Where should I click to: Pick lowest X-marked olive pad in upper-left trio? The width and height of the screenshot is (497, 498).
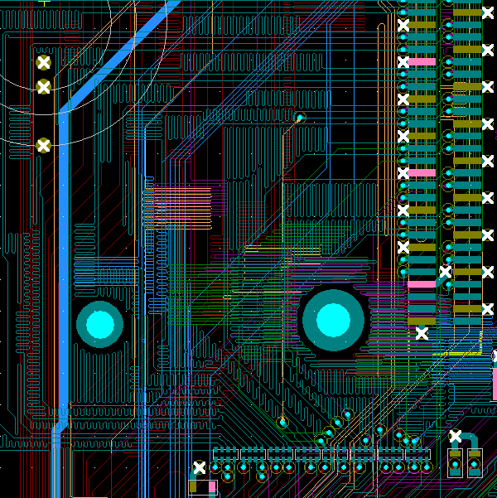point(44,146)
